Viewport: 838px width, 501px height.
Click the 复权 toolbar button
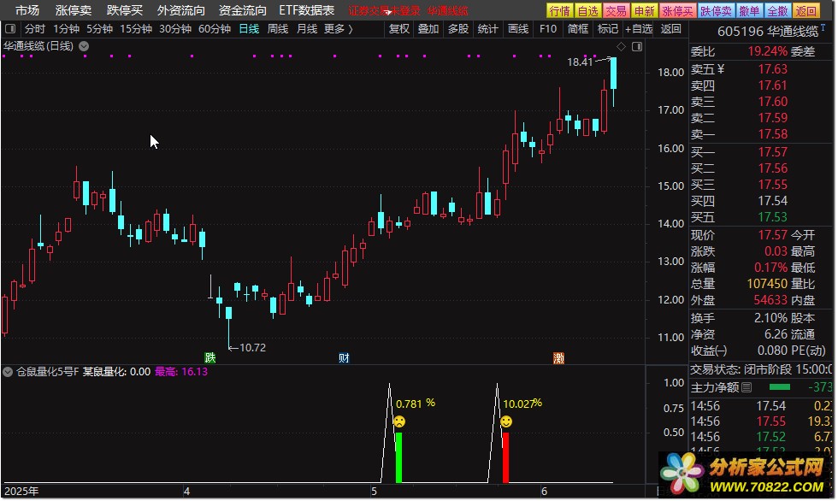click(x=399, y=29)
